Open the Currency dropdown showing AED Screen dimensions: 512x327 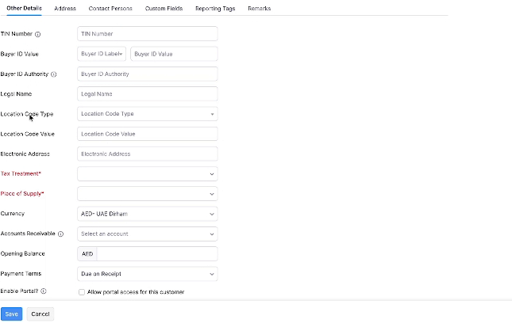click(148, 214)
